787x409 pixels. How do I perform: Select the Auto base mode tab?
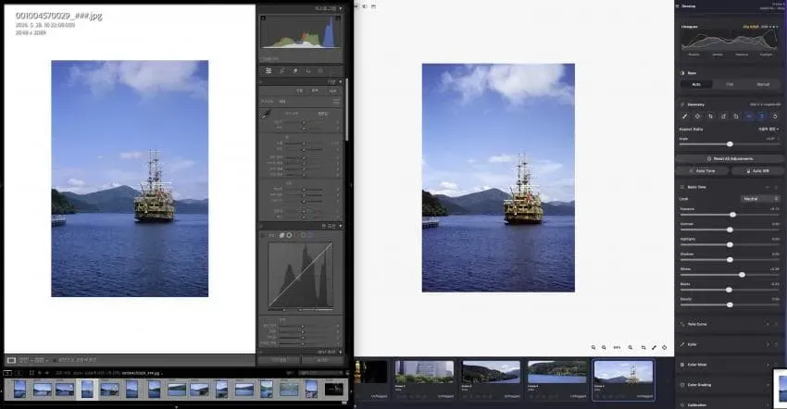pyautogui.click(x=696, y=84)
